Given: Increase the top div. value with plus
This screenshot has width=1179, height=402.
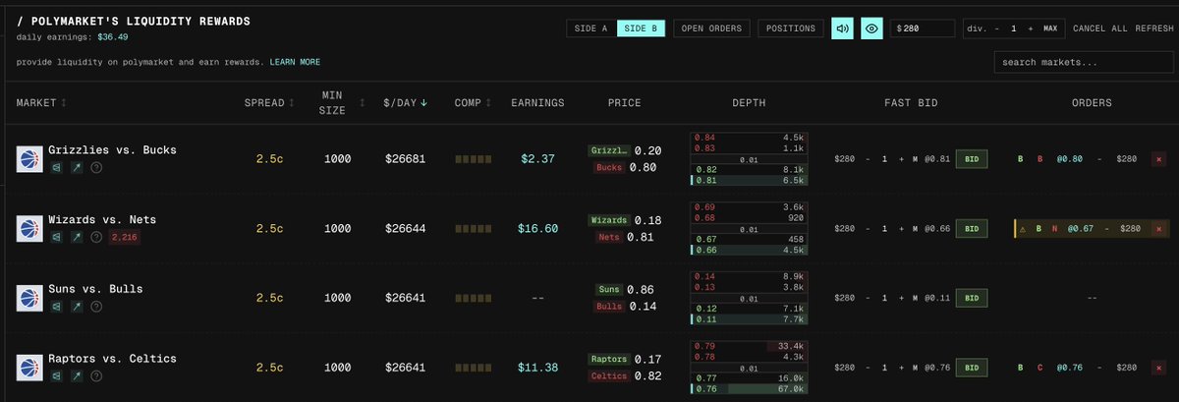Looking at the screenshot, I should 1030,29.
